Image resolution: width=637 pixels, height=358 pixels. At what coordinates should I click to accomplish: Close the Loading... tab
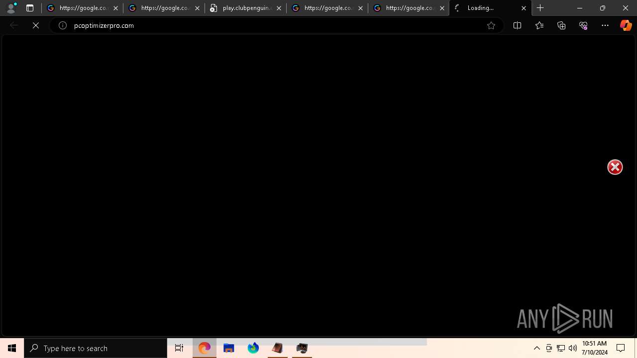(524, 8)
